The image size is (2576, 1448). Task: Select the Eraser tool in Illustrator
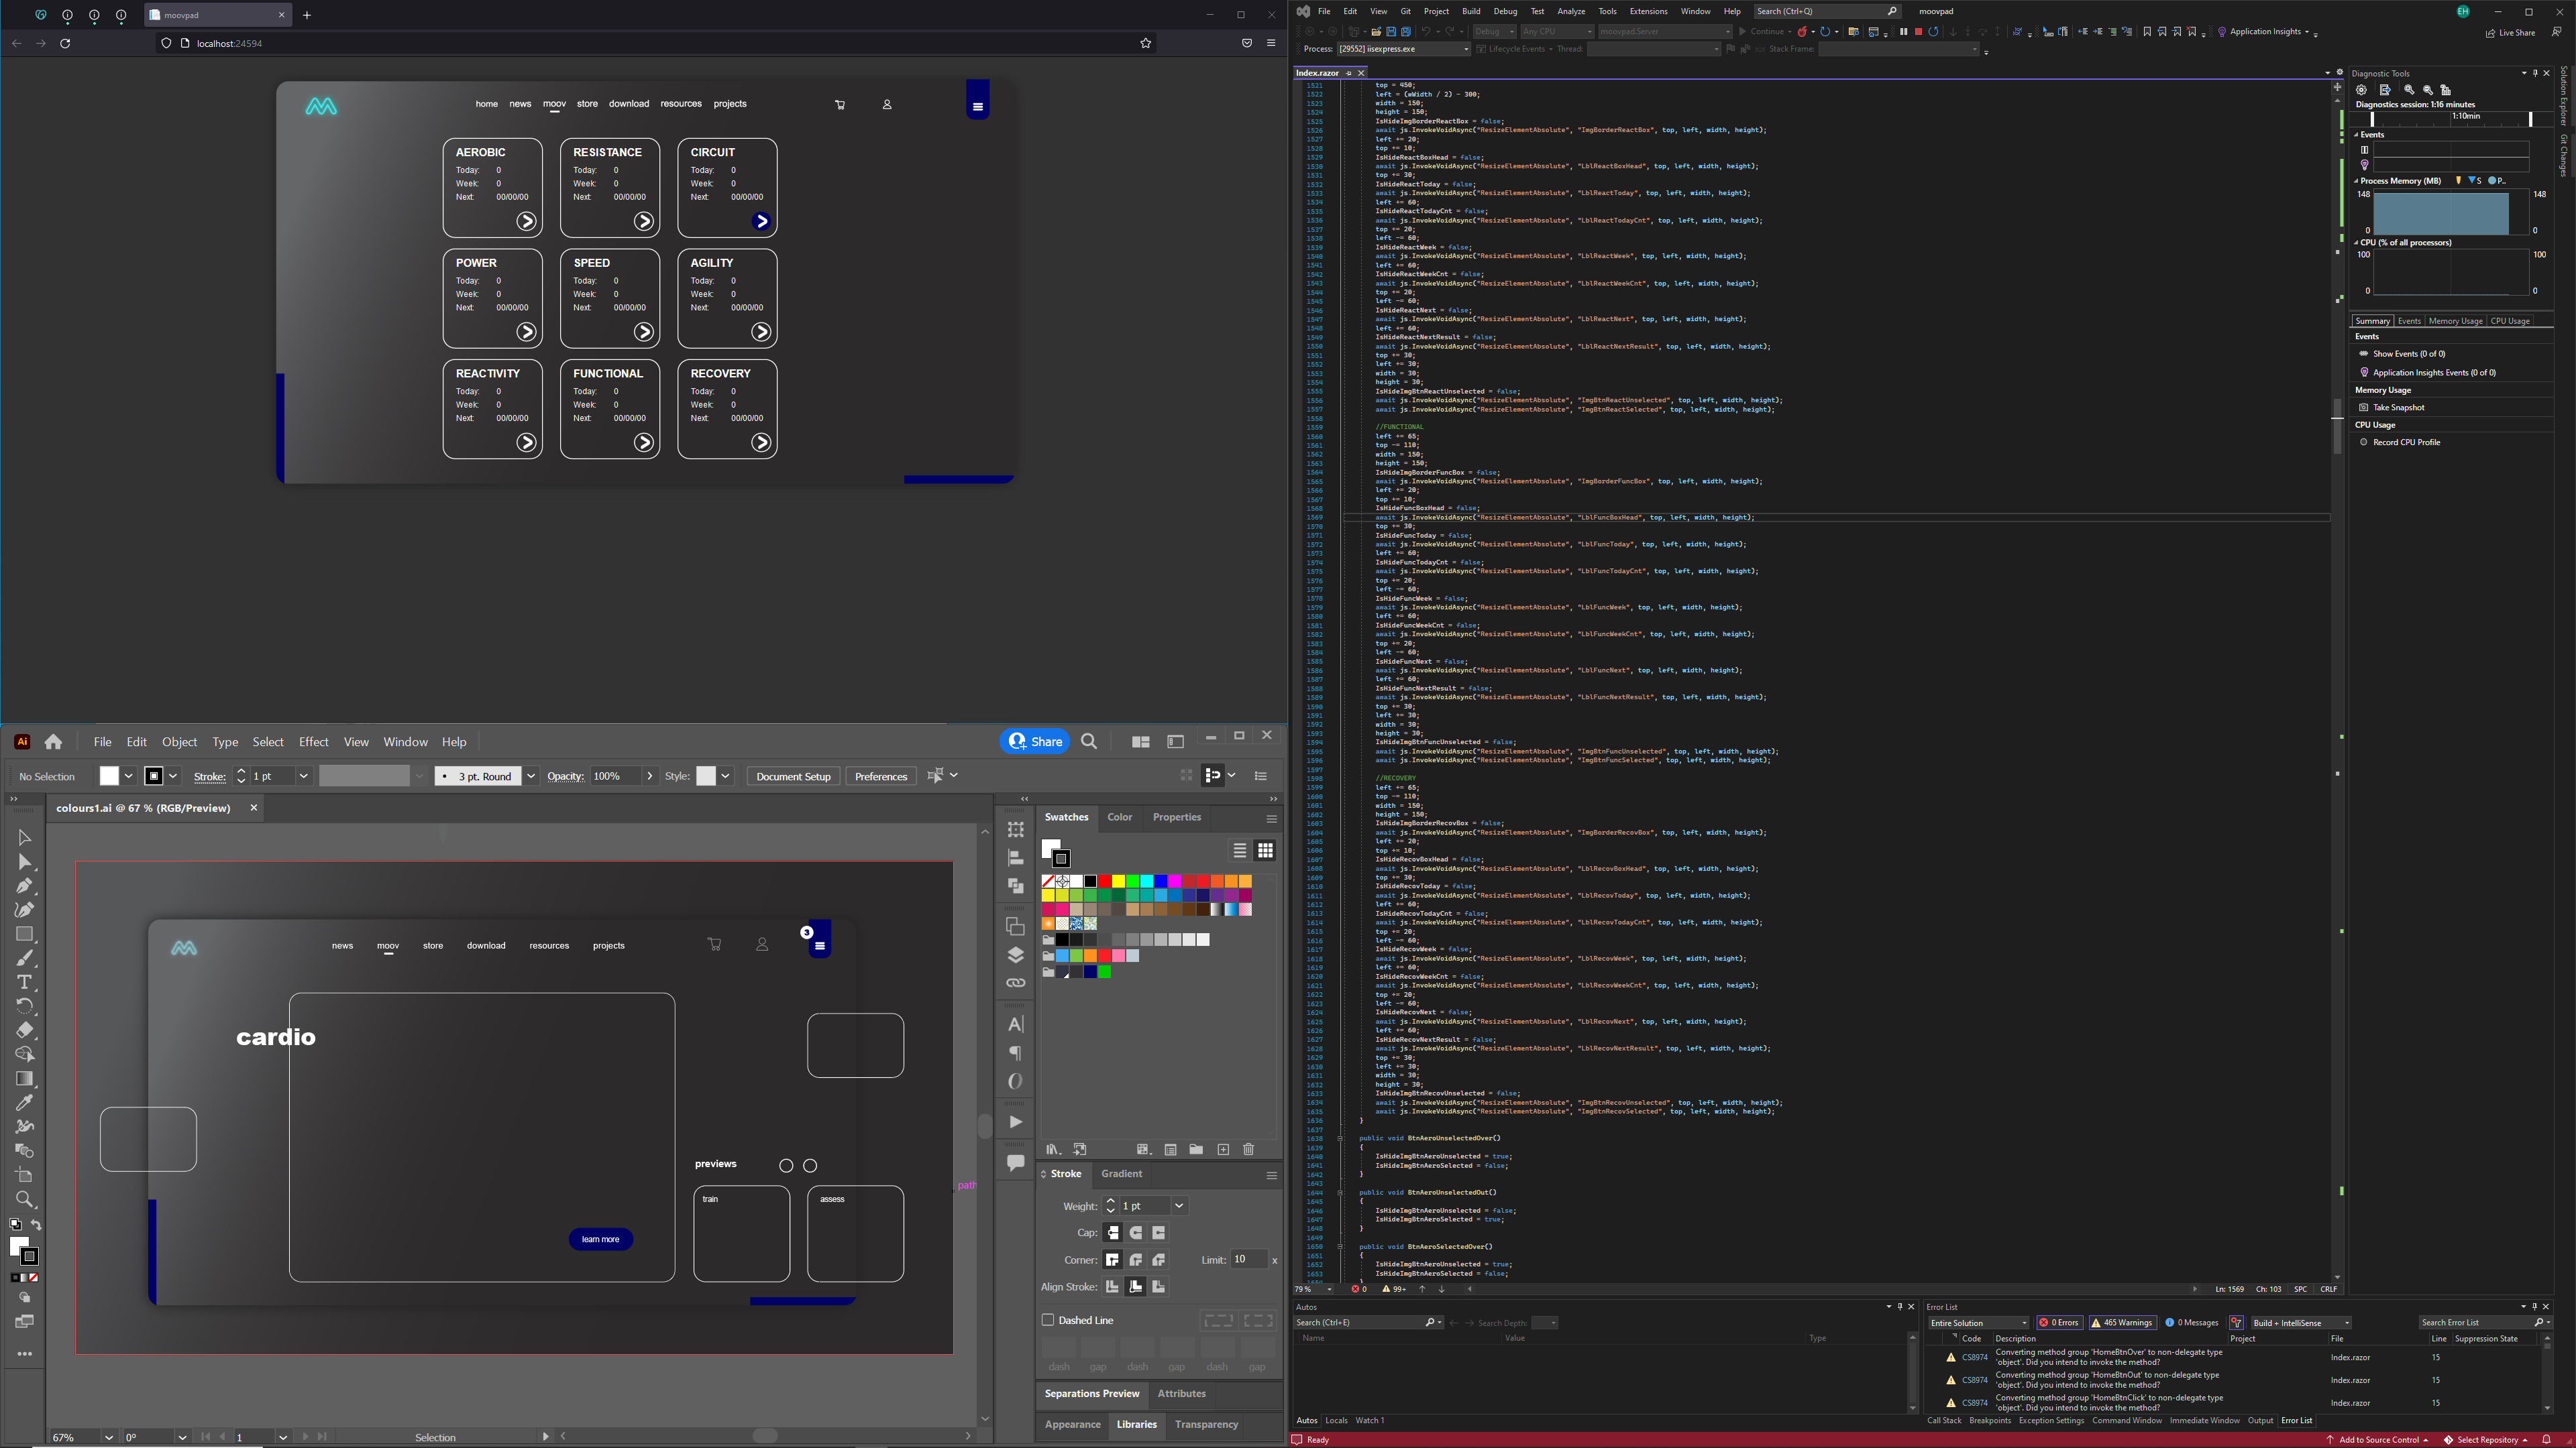point(25,1030)
